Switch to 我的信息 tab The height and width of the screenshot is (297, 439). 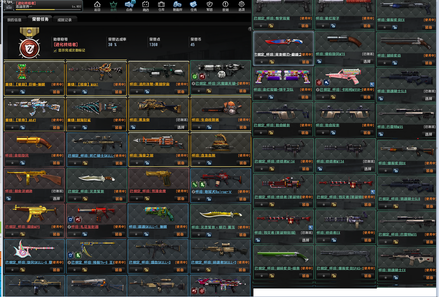coord(14,19)
